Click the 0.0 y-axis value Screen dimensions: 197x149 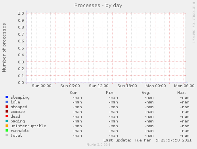(21, 83)
